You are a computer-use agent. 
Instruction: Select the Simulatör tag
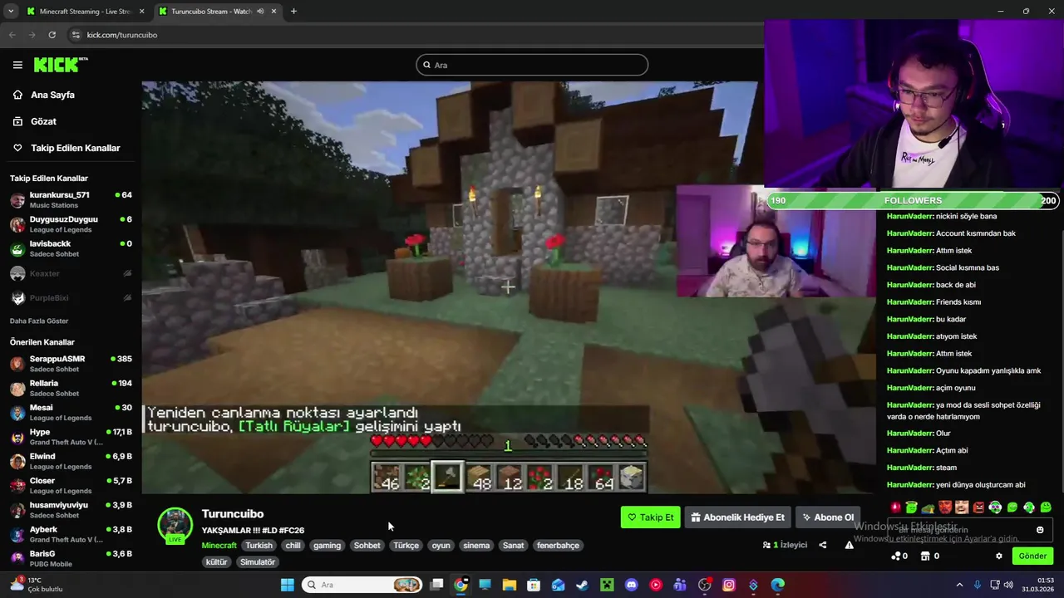coord(258,562)
